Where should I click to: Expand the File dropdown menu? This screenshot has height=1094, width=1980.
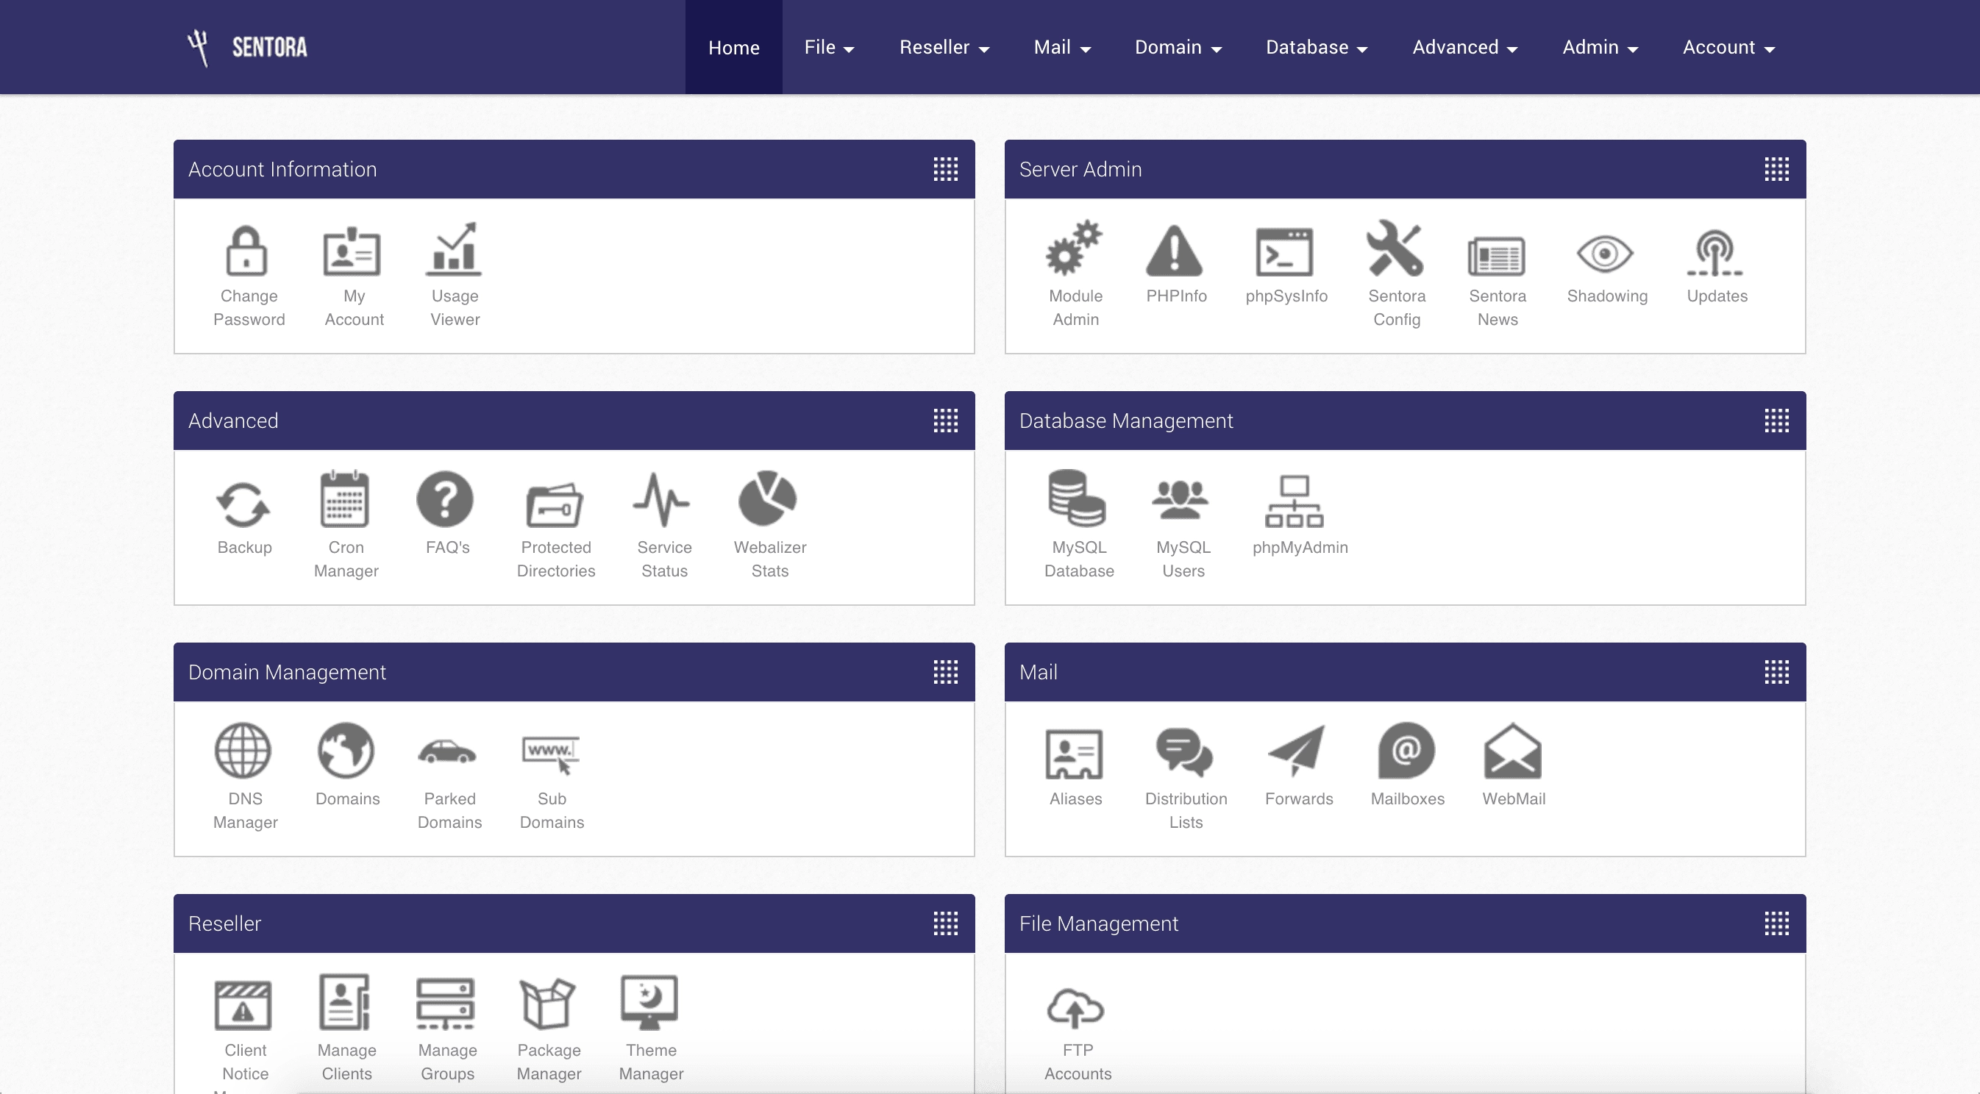click(830, 48)
